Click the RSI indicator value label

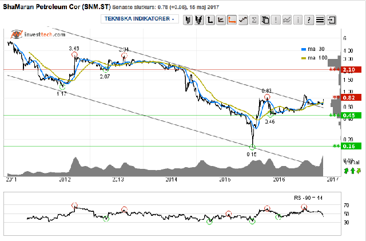(308, 198)
